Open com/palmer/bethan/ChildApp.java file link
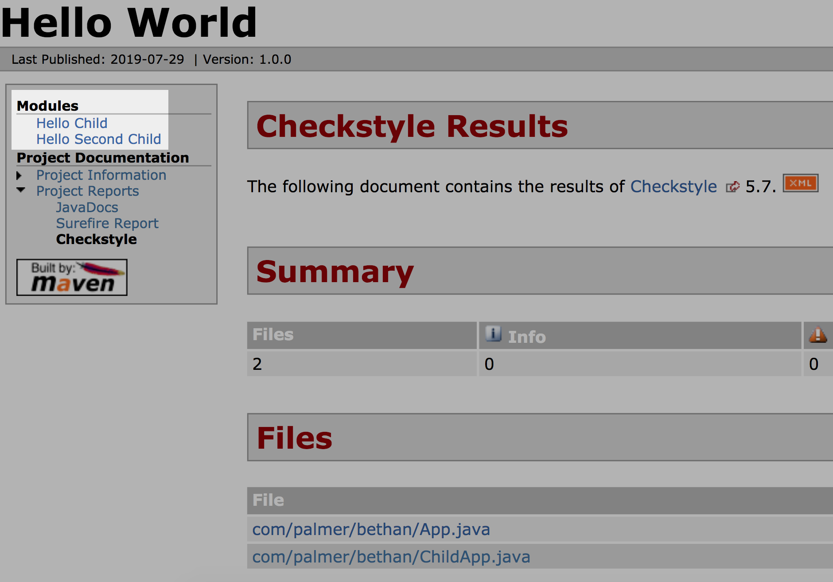Viewport: 833px width, 582px height. point(391,557)
